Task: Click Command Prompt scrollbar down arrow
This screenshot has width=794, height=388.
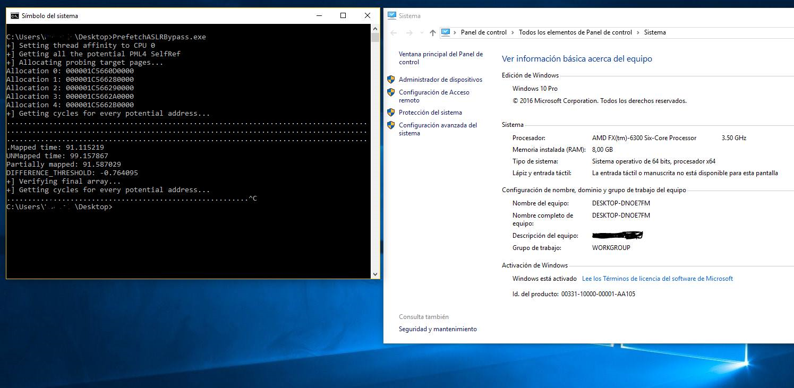Action: [x=375, y=274]
